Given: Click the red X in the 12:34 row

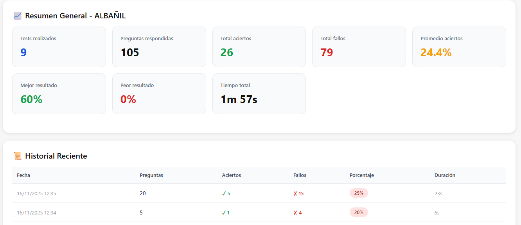Looking at the screenshot, I should point(295,213).
